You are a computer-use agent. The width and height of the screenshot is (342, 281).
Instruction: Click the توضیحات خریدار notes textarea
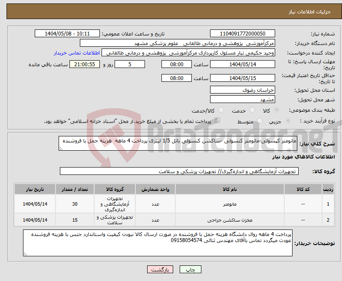pos(158,243)
